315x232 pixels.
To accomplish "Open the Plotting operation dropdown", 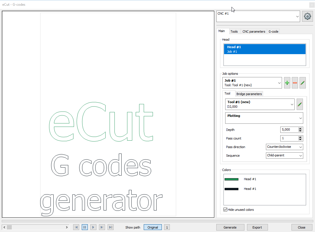I will pos(264,118).
